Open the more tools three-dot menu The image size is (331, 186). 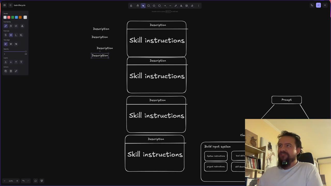click(x=199, y=6)
